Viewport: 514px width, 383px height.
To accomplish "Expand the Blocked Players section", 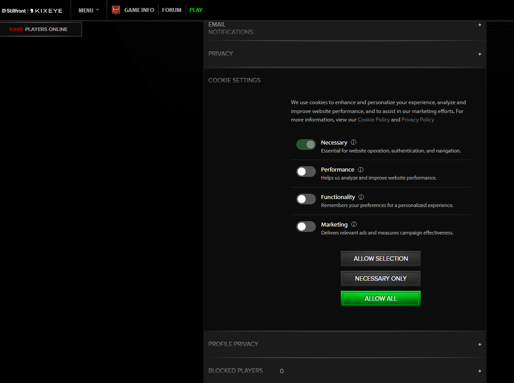I will pos(480,371).
